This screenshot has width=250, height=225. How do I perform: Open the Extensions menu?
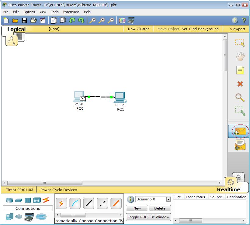pyautogui.click(x=71, y=12)
